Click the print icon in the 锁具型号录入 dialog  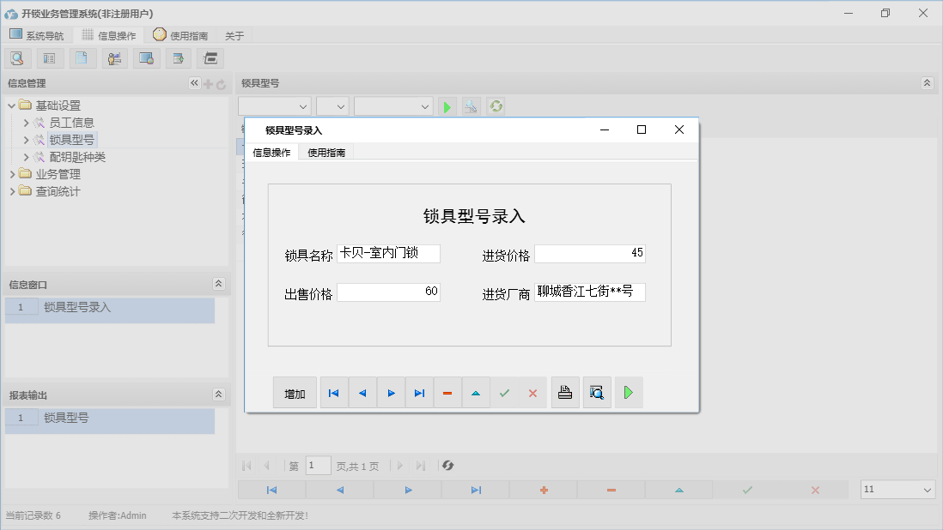(x=565, y=393)
